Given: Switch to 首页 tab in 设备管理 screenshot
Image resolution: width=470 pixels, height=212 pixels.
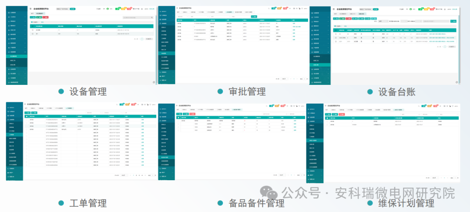Looking at the screenshot, I should pos(32,13).
